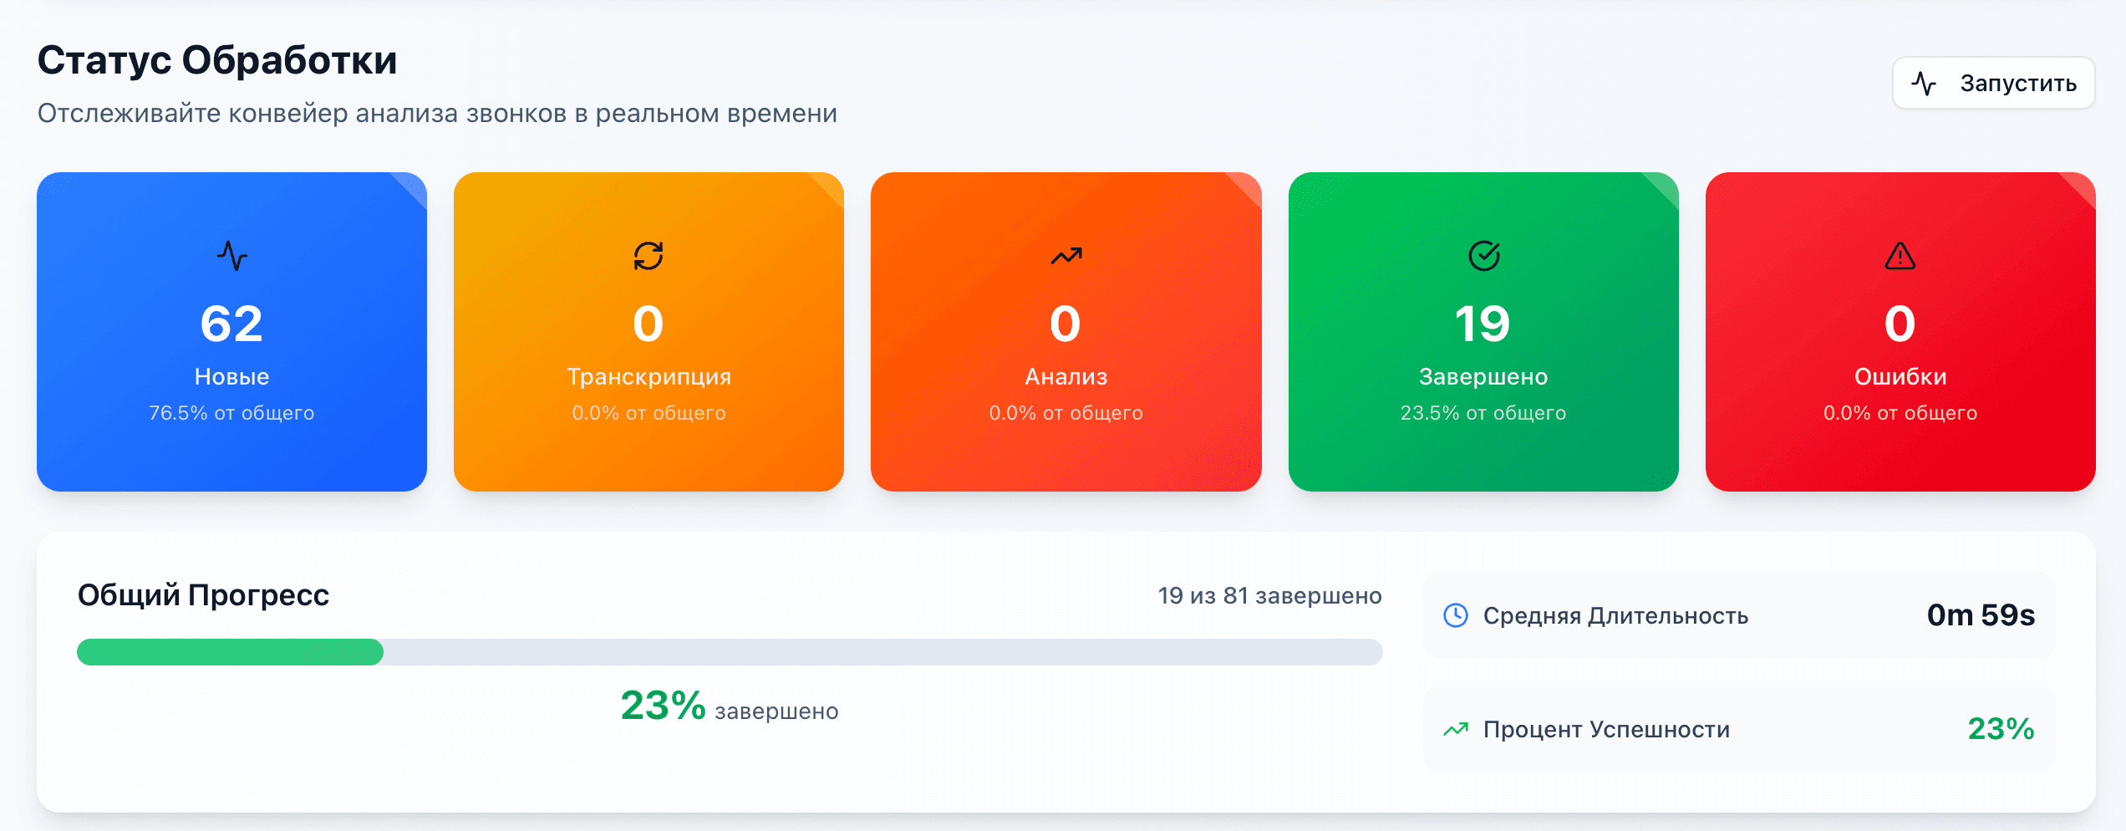
Task: Click the Запустить button
Action: 1993,83
